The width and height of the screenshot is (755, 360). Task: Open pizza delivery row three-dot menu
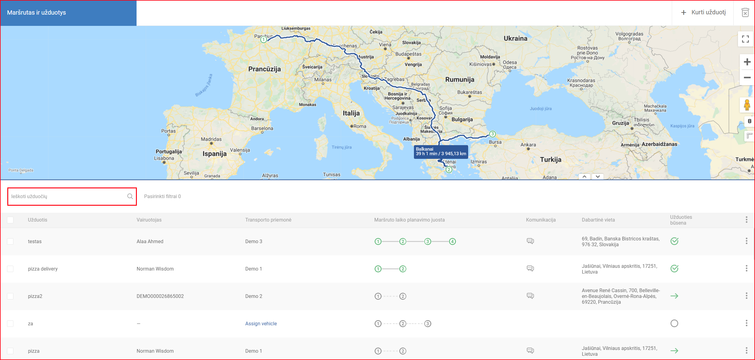point(746,268)
